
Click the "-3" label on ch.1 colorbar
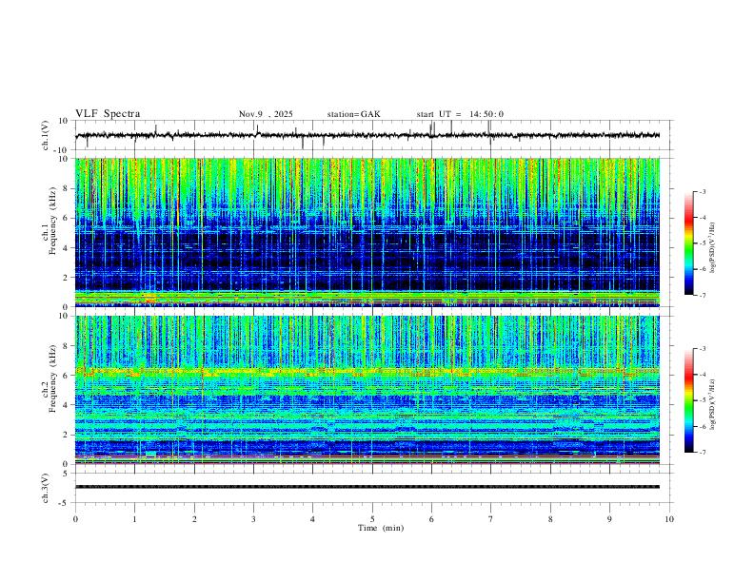click(703, 191)
